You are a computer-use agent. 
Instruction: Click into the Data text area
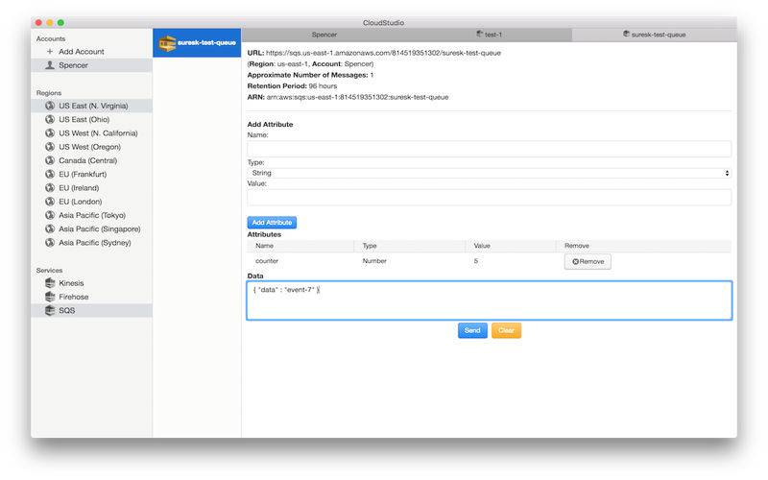tap(489, 300)
